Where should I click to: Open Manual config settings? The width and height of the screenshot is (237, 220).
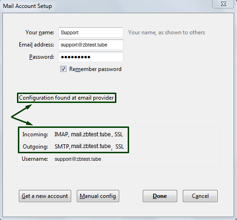[x=98, y=196]
